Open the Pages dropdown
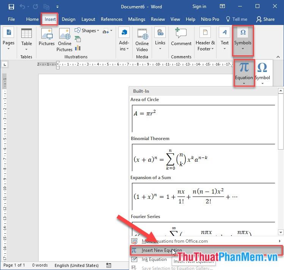284x270 pixels. (x=8, y=39)
